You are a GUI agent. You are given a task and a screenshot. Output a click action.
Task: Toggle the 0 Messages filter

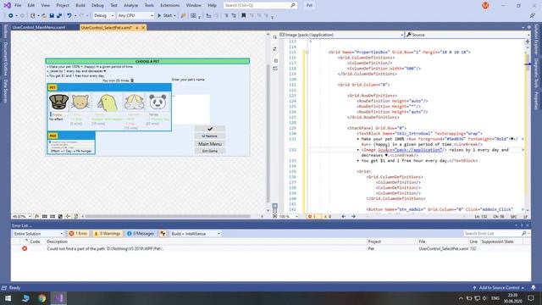pos(141,234)
